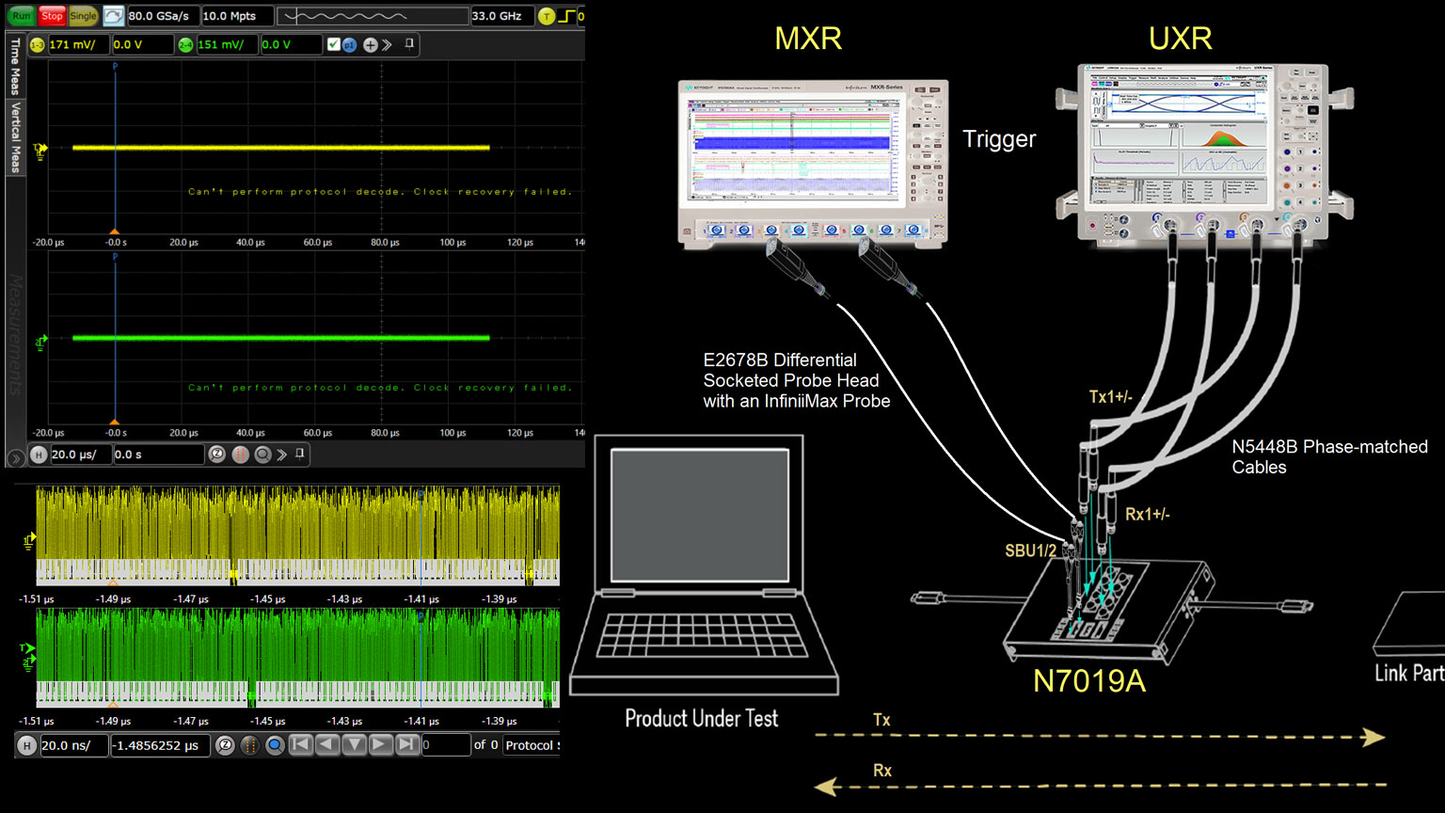Toggle the yellow 1-3 channel button
This screenshot has height=813, width=1445.
tap(38, 45)
